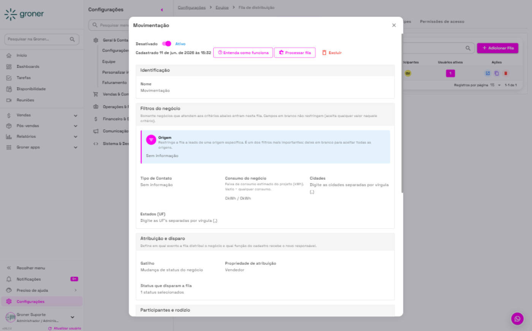Open Preciso de ajuda help icon

tap(9, 290)
